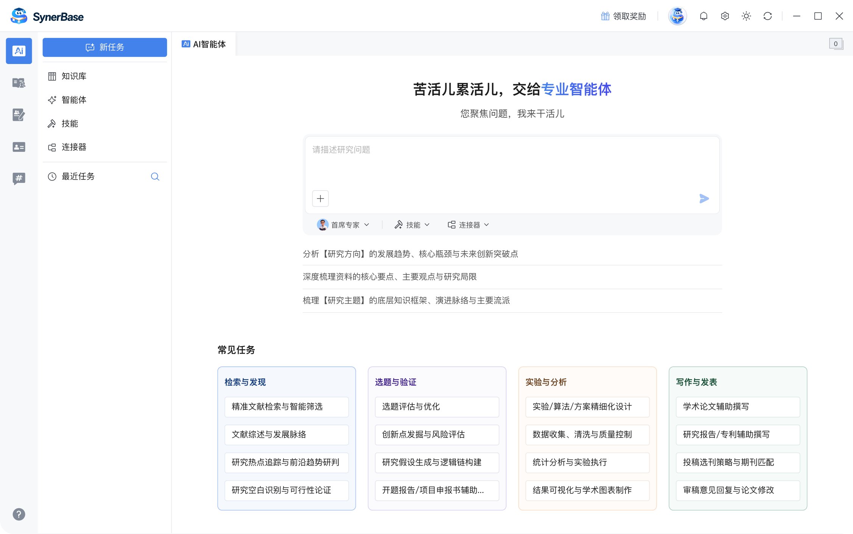Start a 新任务 new task
This screenshot has width=853, height=534.
[104, 47]
